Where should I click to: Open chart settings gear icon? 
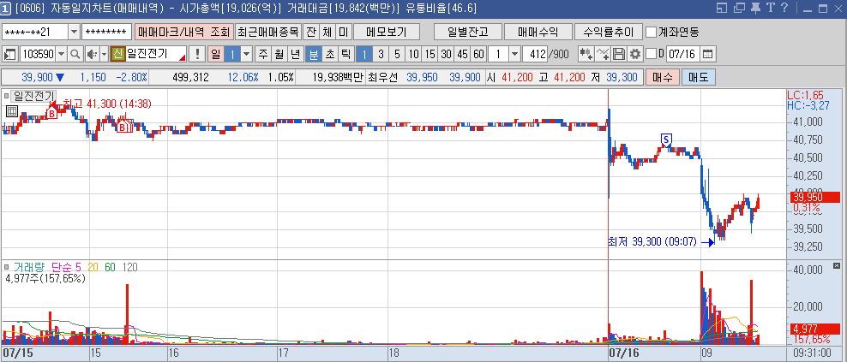point(635,54)
